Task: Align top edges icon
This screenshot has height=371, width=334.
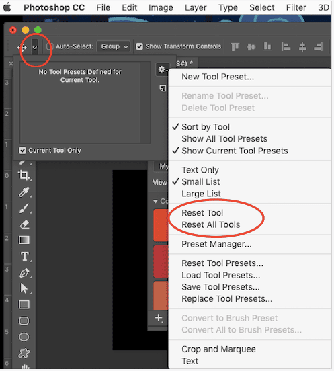Action: [235, 46]
